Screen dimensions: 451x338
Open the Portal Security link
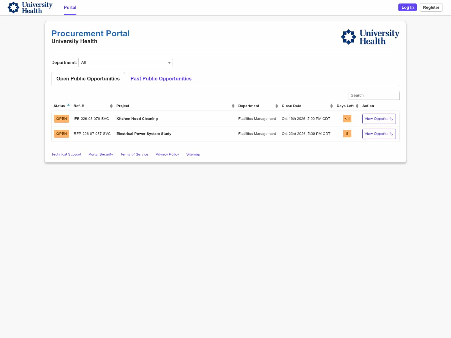[101, 155]
